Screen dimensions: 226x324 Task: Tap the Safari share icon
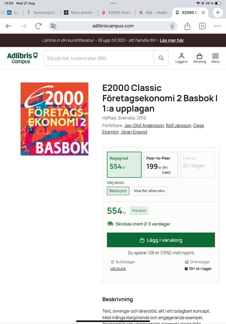click(x=188, y=26)
